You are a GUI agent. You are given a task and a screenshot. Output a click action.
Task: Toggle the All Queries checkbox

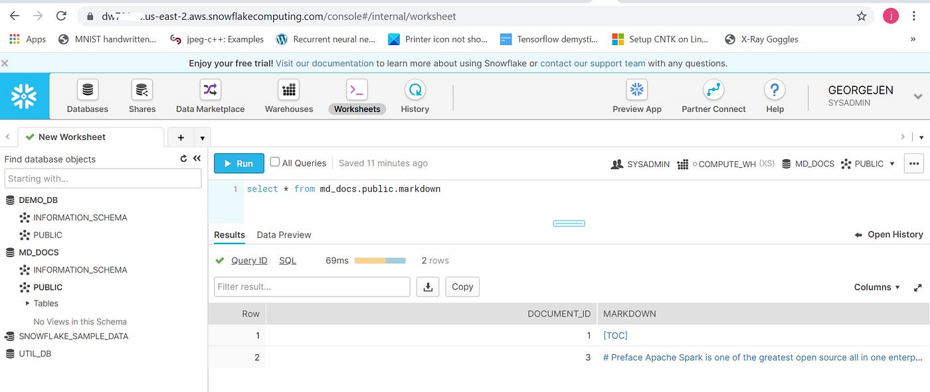pos(275,162)
